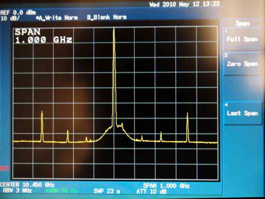Click the RBW 3 MHz readout
Screen dimensions: 265x199
pyautogui.click(x=17, y=190)
